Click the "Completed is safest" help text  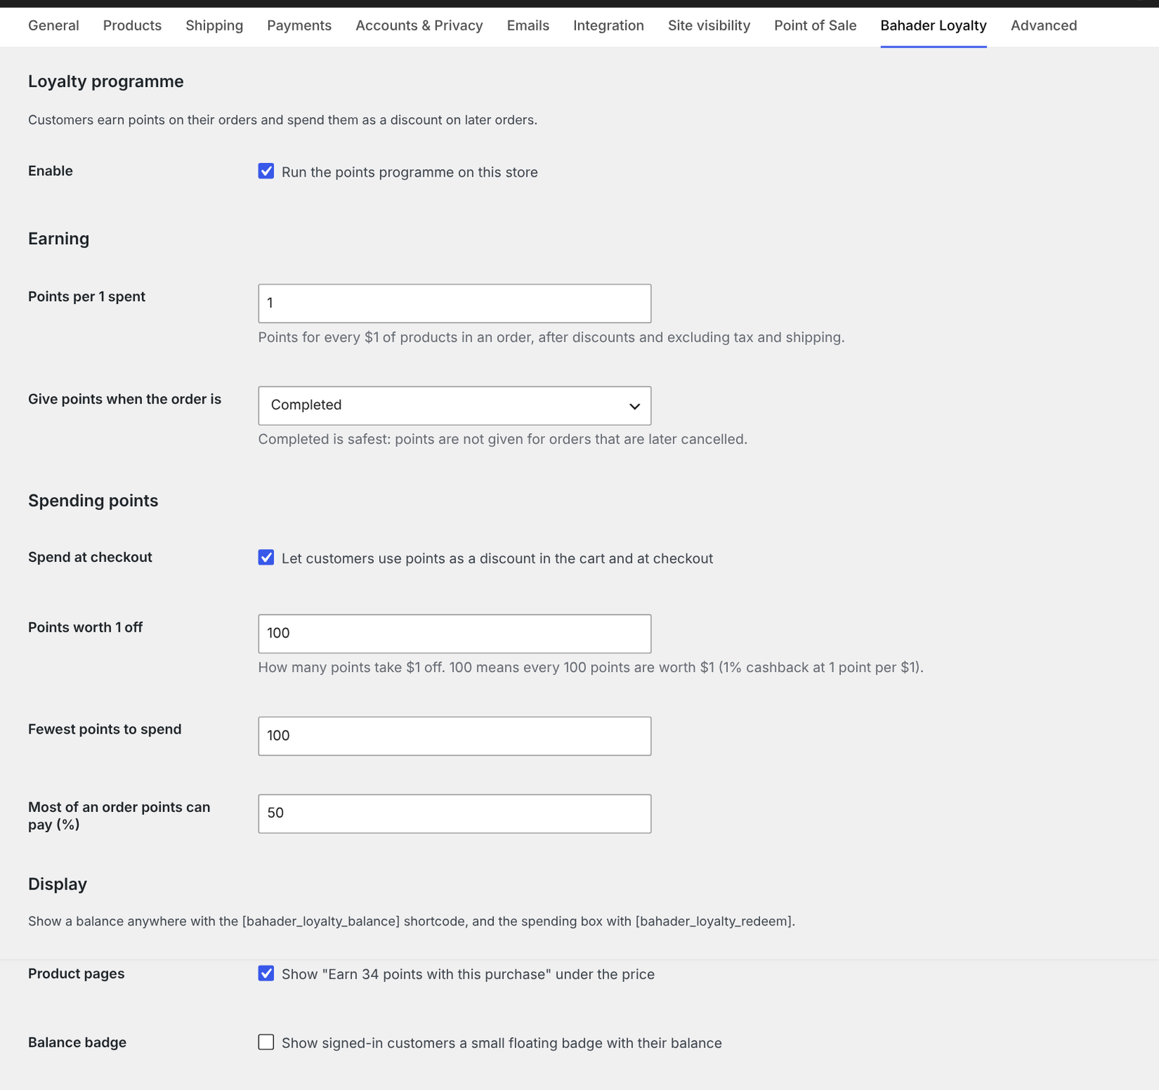[502, 439]
